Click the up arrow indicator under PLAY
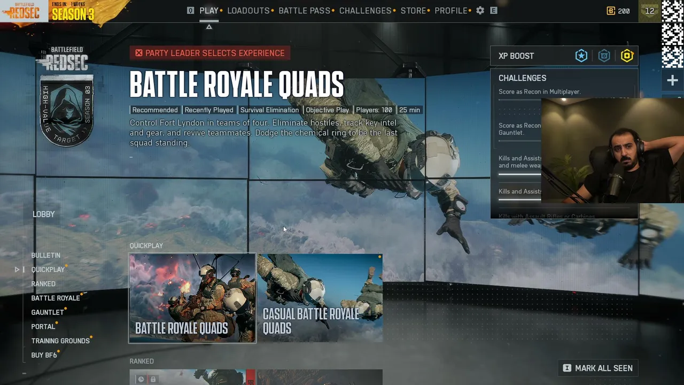Image resolution: width=684 pixels, height=385 pixels. [209, 27]
